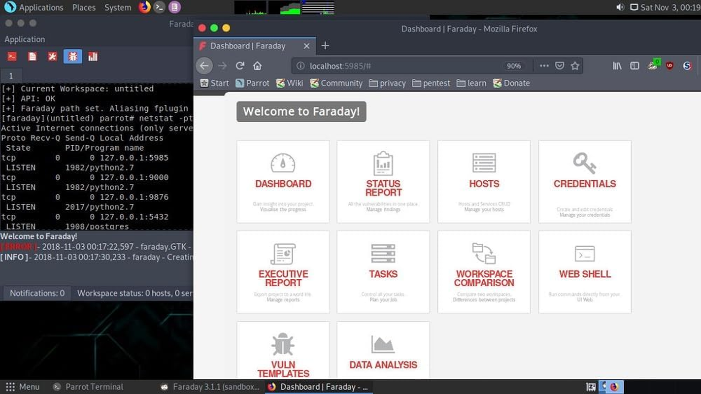Open a new Firefox tab

[325, 46]
